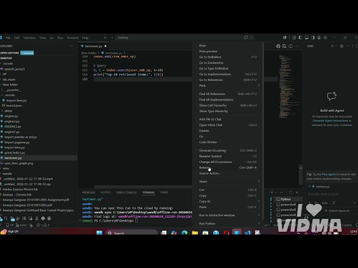This screenshot has width=358, height=268.
Task: Open engine2.py in explorer
Action: (x=12, y=122)
